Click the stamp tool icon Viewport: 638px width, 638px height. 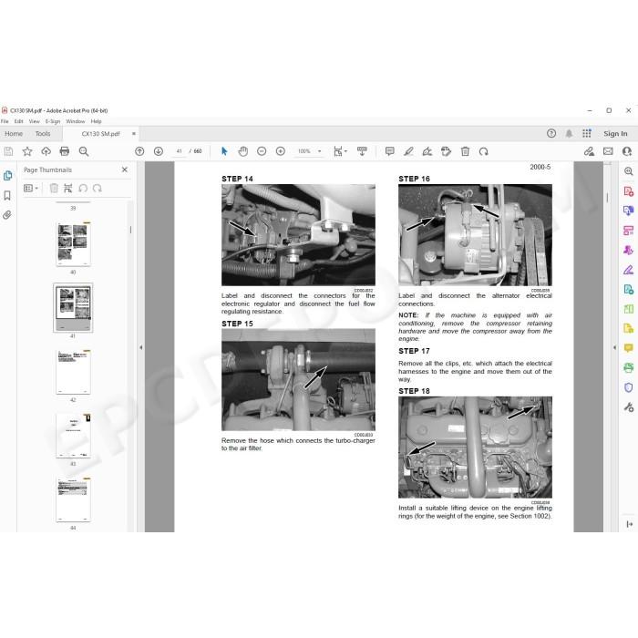tap(446, 151)
